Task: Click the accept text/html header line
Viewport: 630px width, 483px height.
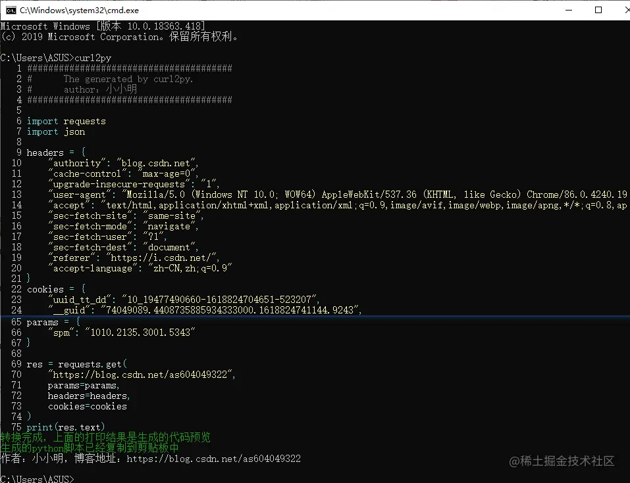Action: (338, 205)
